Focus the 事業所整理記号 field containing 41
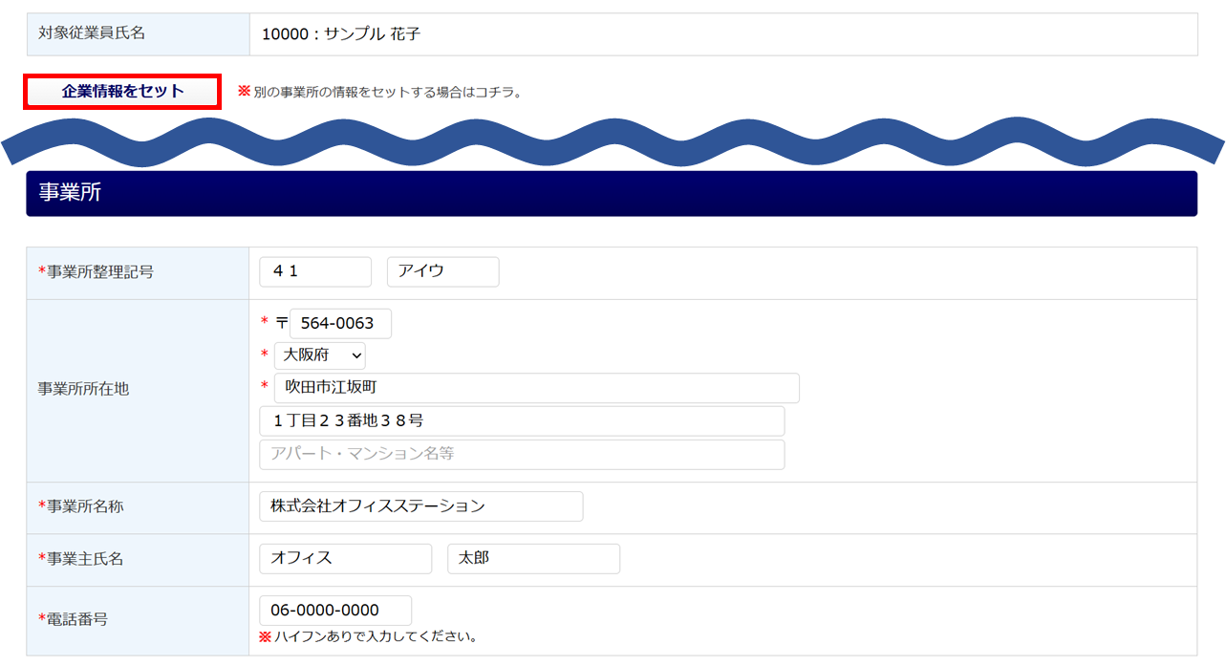The height and width of the screenshot is (666, 1226). (x=315, y=271)
